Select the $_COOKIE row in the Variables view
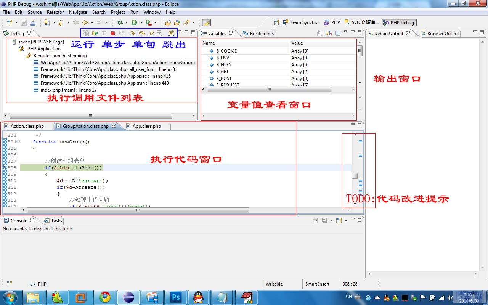Image resolution: width=488 pixels, height=305 pixels. pyautogui.click(x=279, y=51)
